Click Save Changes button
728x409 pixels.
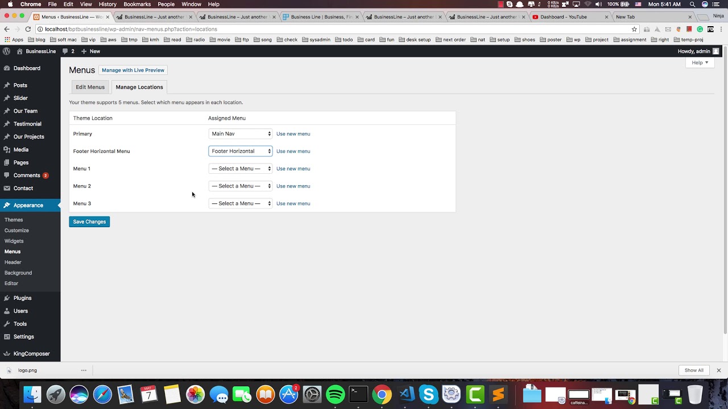(89, 222)
